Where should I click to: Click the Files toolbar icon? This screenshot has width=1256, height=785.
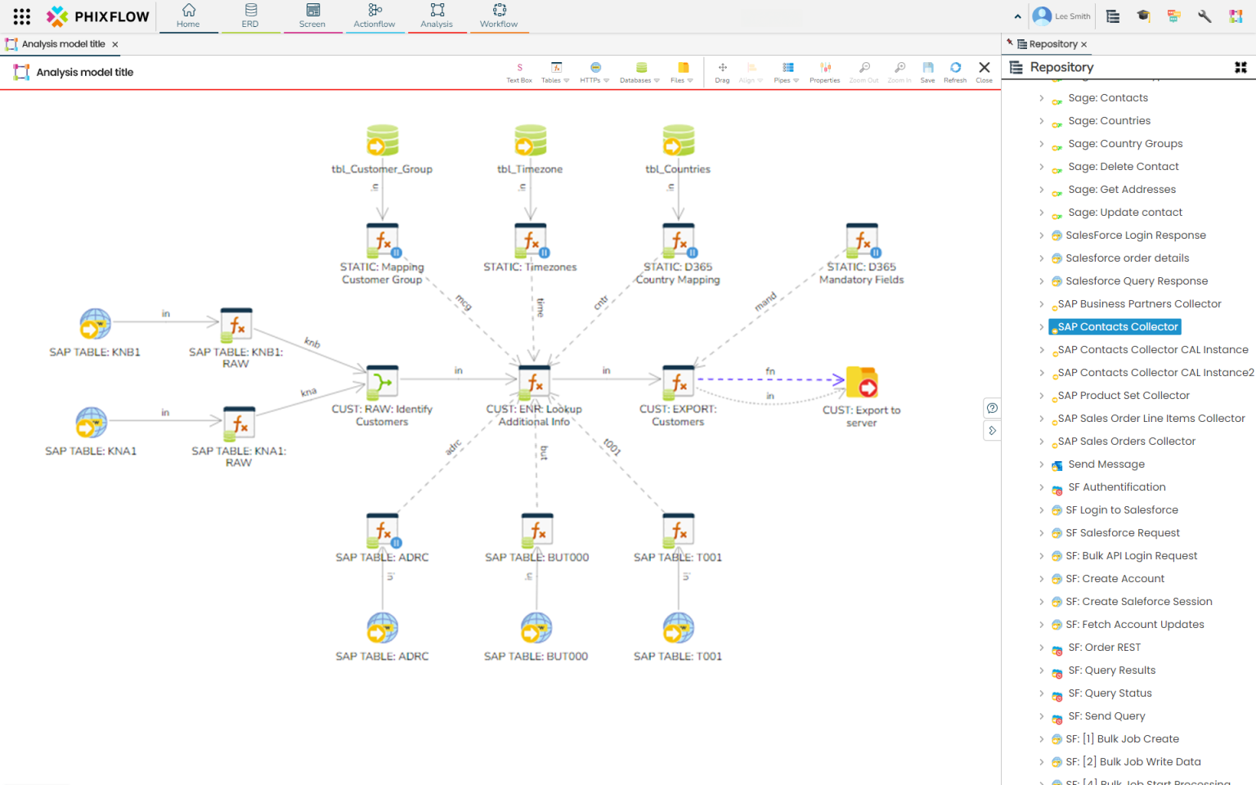pos(679,72)
